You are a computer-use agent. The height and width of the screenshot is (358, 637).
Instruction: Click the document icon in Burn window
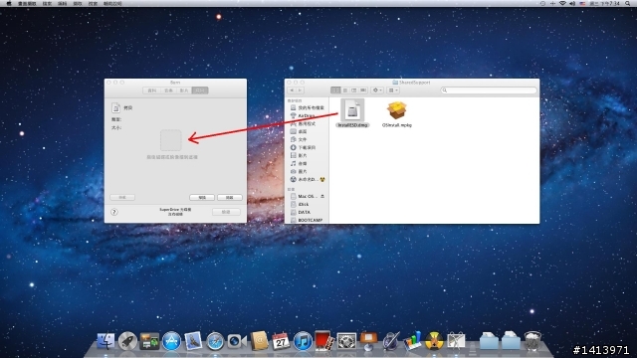(115, 107)
